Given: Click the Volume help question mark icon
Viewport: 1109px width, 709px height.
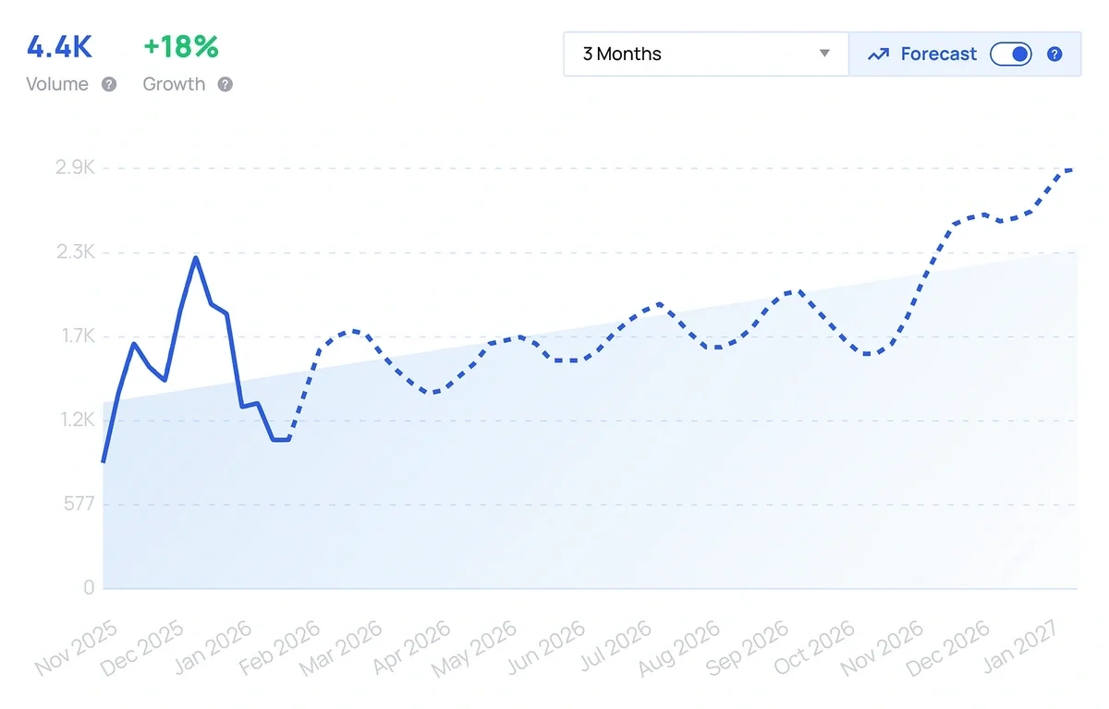Looking at the screenshot, I should [x=109, y=84].
